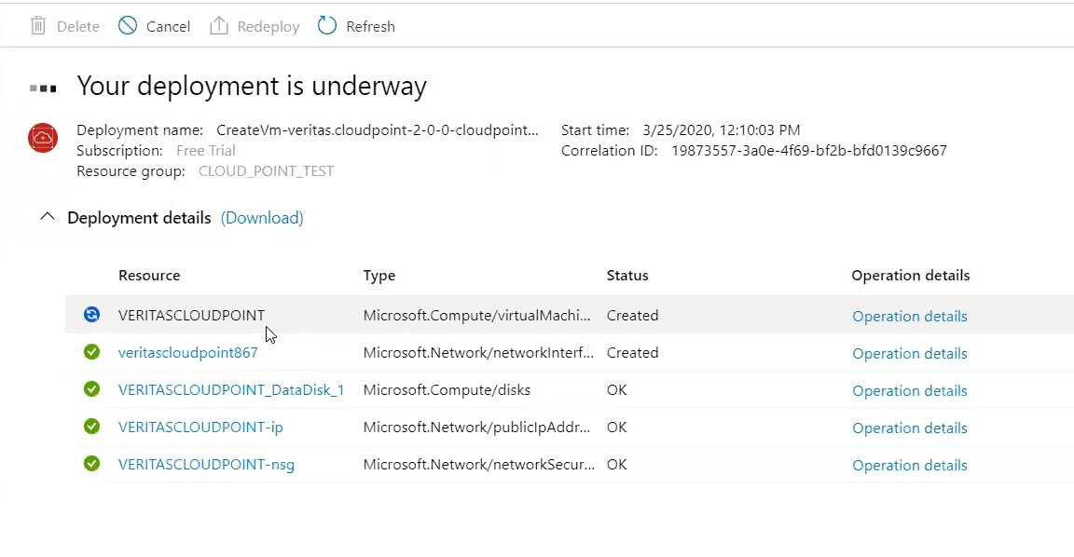Screen dimensions: 1074x557
Task: Click the Delete trash can icon
Action: click(38, 26)
